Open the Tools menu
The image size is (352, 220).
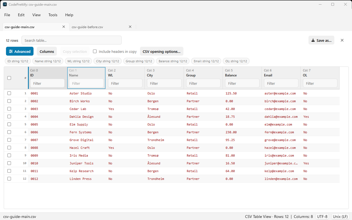click(53, 15)
